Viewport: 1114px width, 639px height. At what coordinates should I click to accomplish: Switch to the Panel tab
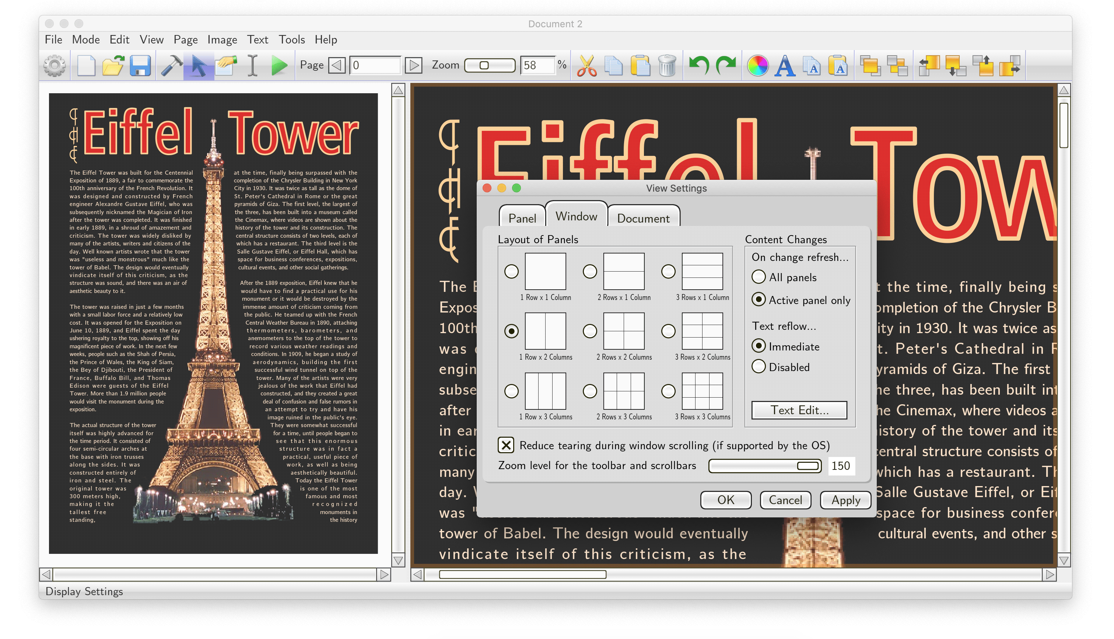coord(522,218)
